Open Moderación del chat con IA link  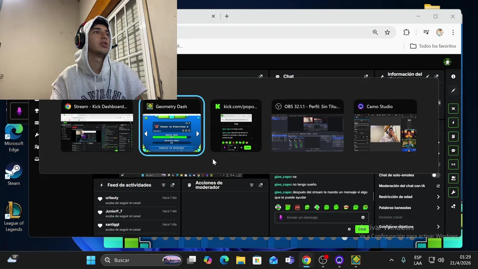[409, 186]
